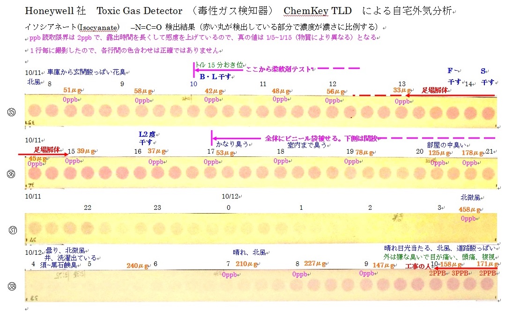
Task: Click the orange value '37μg'
Action: [157, 151]
